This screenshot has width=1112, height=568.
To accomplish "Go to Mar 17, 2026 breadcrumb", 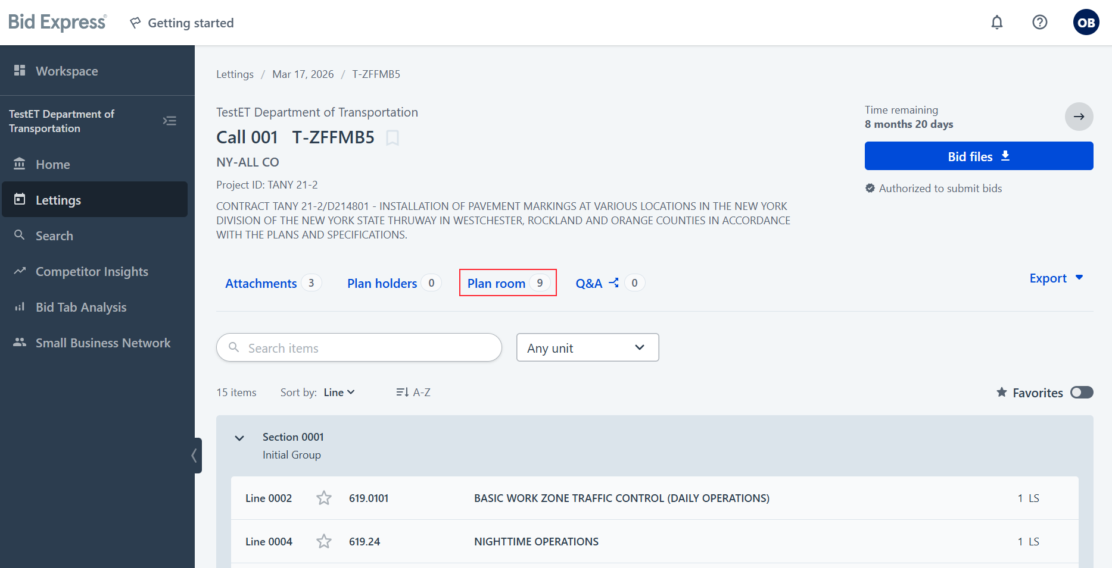I will [303, 74].
